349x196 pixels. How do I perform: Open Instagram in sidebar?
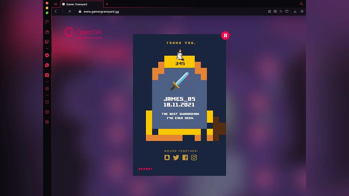(47, 75)
